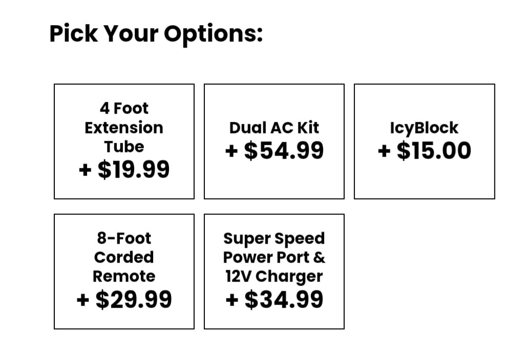Click the plus sign before $54.99
This screenshot has width=524, height=348.
tap(232, 151)
